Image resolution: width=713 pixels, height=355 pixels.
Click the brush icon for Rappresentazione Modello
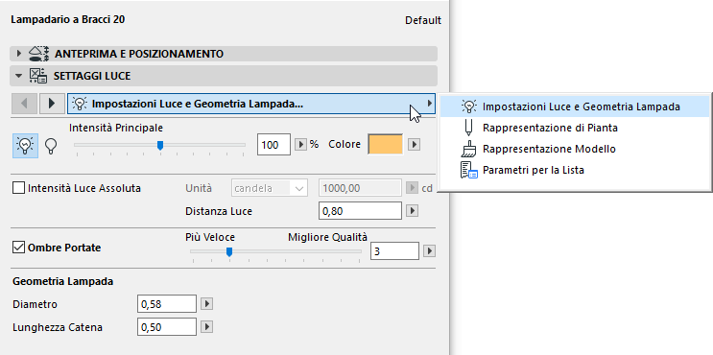coord(468,149)
